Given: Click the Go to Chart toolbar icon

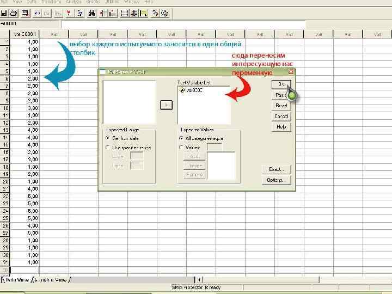Looking at the screenshot, I should point(58,13).
